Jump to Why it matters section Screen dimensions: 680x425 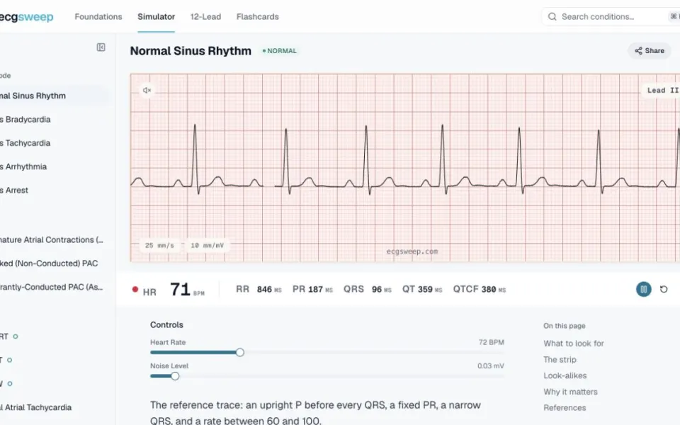570,392
